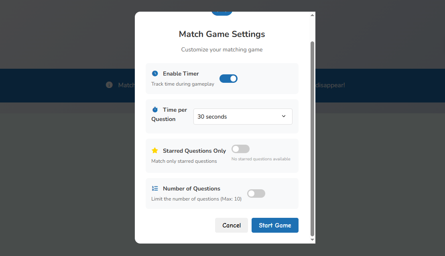Click the Match Game Settings title
Viewport: 445px width, 256px height.
(x=222, y=34)
